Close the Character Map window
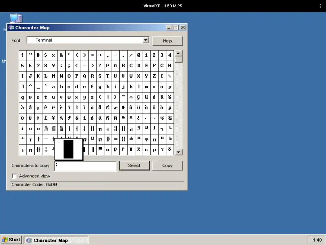Viewport: 326px width, 245px height. point(183,27)
